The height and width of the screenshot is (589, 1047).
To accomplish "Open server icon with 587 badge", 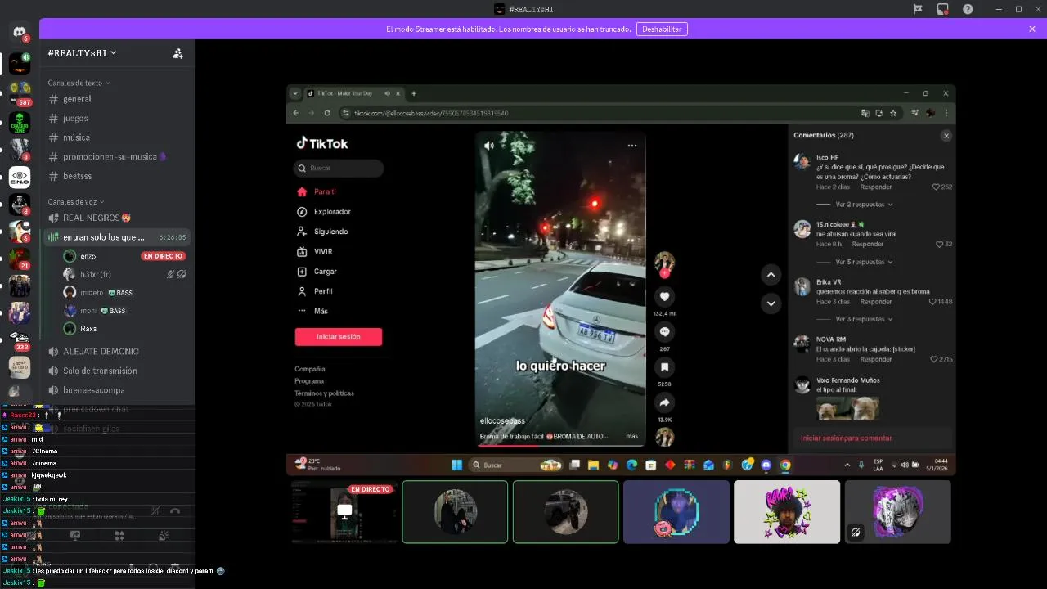I will click(x=20, y=92).
